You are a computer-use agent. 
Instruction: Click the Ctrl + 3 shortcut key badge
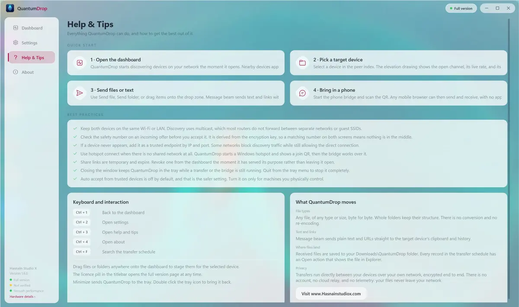[82, 232]
